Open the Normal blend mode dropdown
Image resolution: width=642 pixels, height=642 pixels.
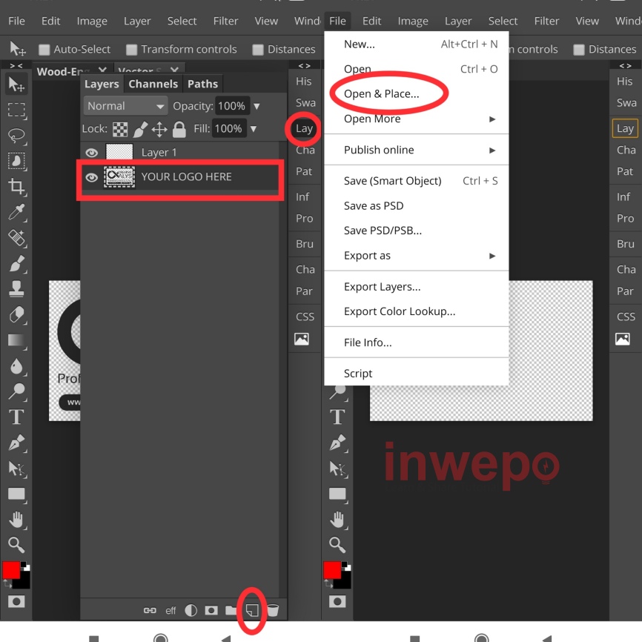[x=125, y=106]
